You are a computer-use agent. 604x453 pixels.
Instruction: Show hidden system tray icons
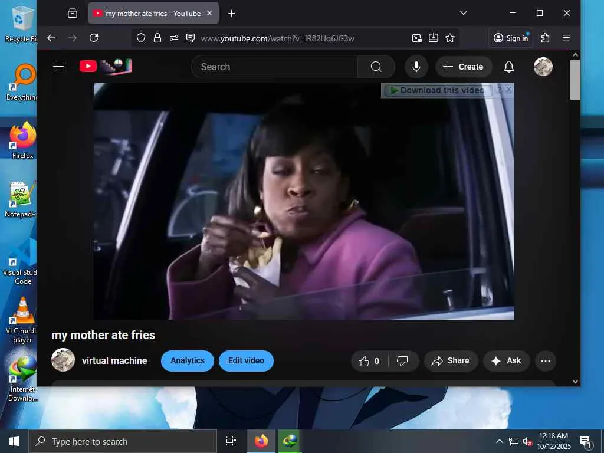[499, 441]
